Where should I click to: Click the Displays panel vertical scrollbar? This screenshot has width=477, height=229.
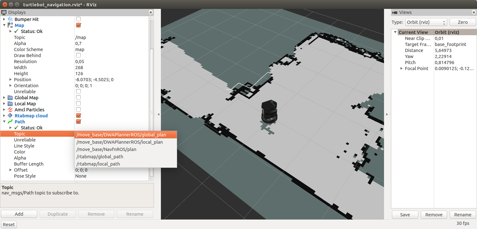152,95
